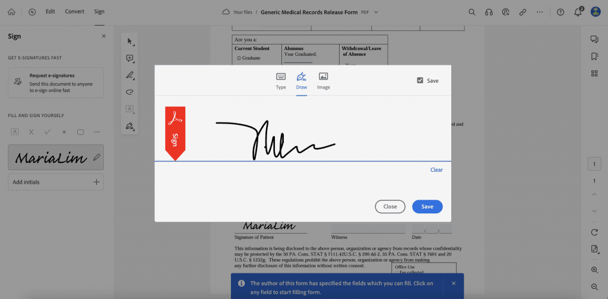Select the rounded rectangle tool
The image size is (608, 299).
pyautogui.click(x=81, y=132)
